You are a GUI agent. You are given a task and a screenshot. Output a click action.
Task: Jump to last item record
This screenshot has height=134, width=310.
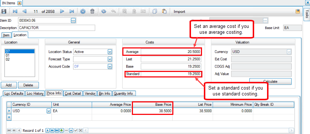pyautogui.click(x=72, y=11)
